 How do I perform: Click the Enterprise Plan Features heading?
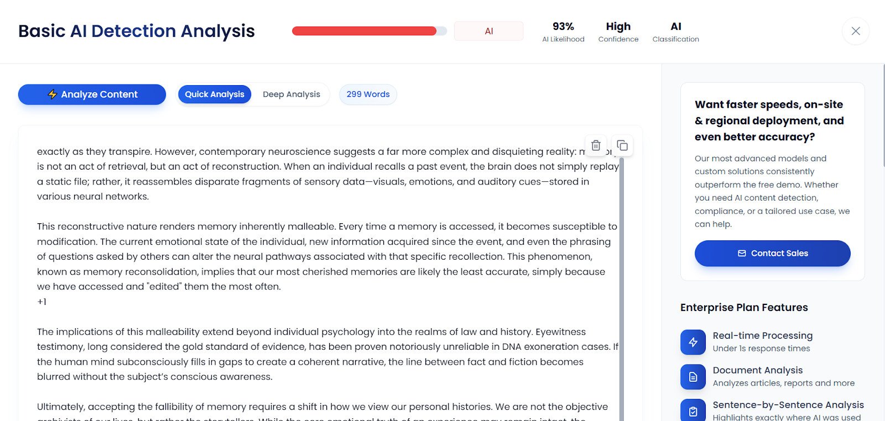tap(744, 308)
